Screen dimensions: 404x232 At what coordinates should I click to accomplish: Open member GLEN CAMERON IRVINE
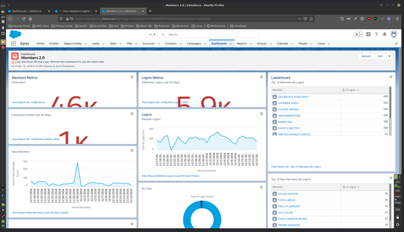(x=292, y=219)
